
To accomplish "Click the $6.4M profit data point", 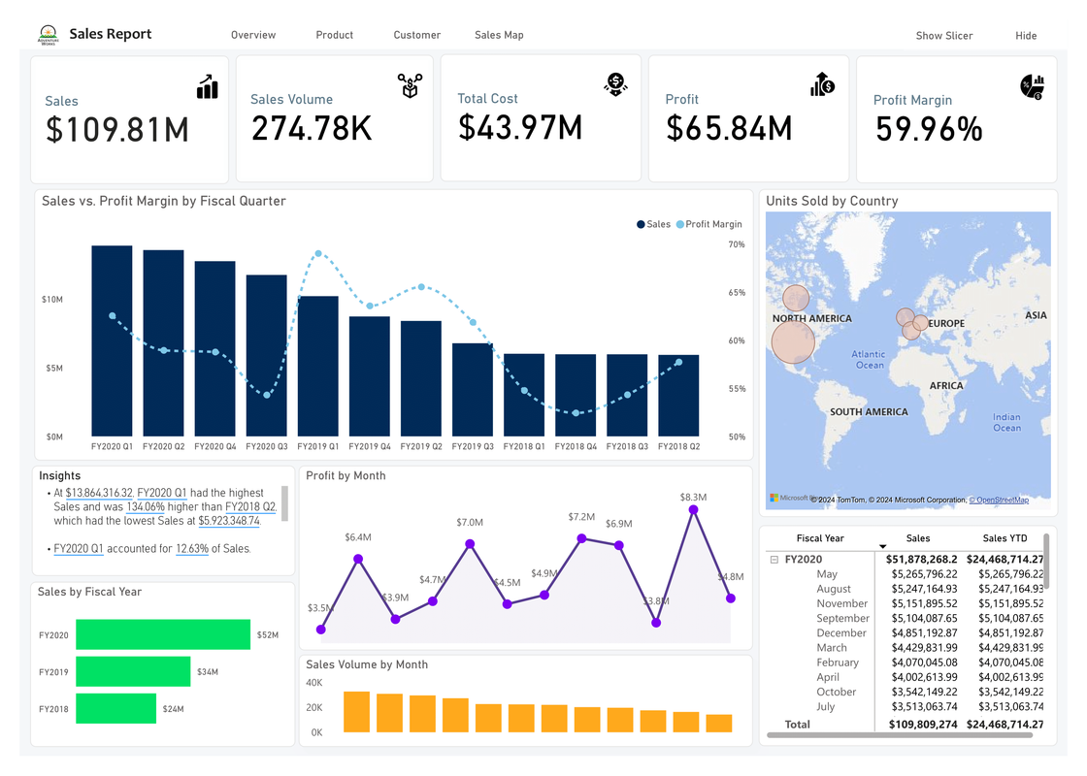I will coord(358,559).
